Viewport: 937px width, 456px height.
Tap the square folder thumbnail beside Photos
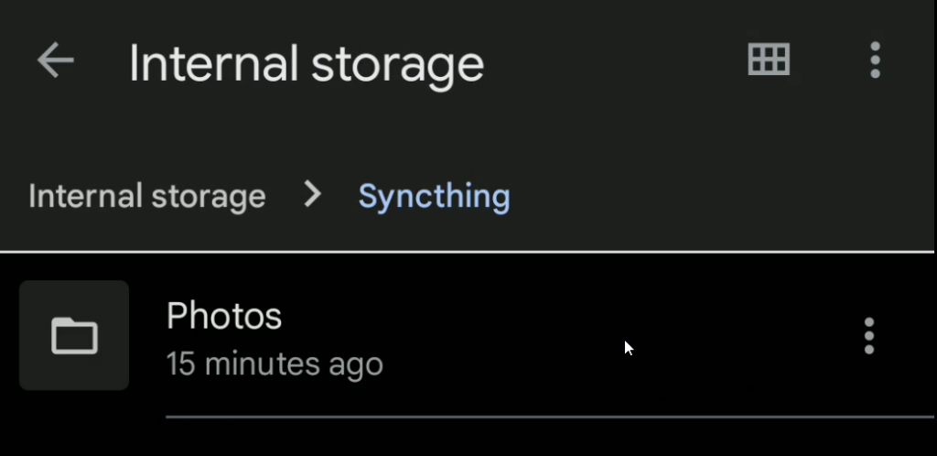click(74, 335)
